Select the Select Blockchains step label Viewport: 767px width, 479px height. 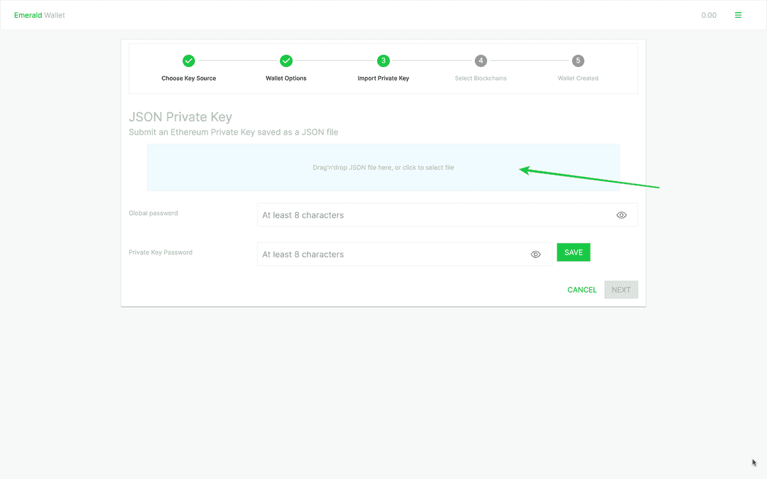click(x=481, y=79)
